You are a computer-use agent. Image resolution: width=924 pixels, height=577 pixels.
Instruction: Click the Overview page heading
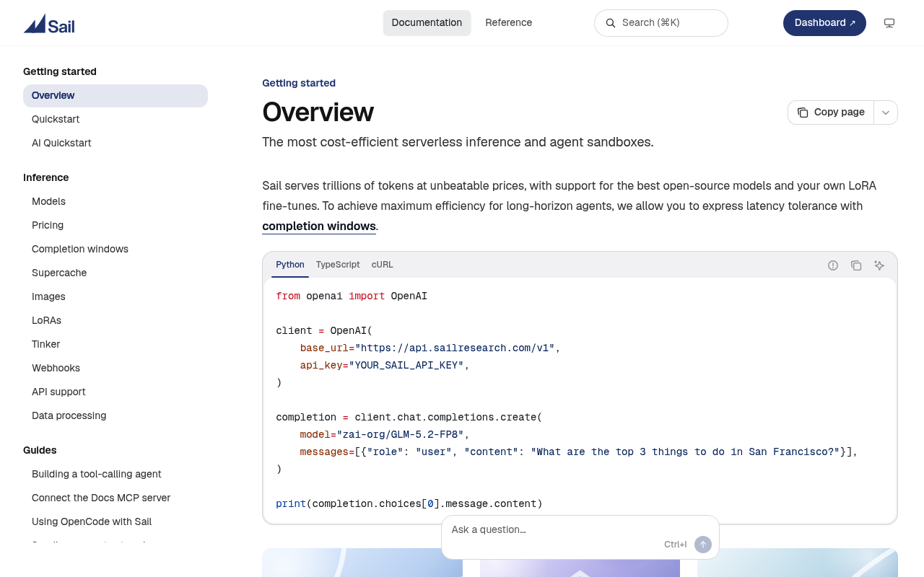[318, 113]
